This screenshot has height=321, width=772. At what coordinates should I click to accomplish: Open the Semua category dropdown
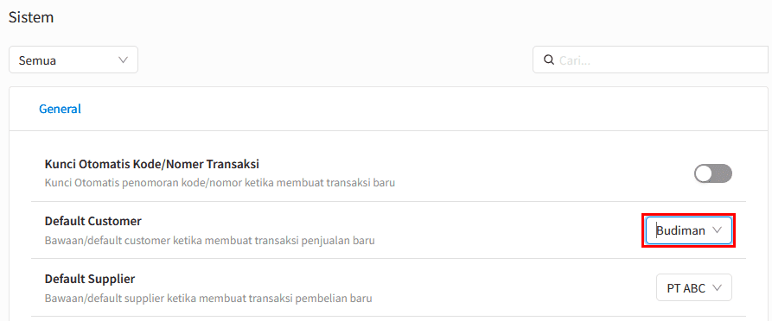point(73,60)
